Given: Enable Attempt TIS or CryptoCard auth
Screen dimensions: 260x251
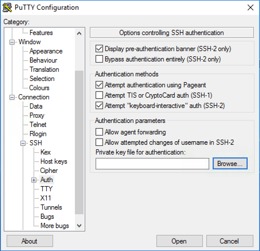Looking at the screenshot, I should (99, 95).
